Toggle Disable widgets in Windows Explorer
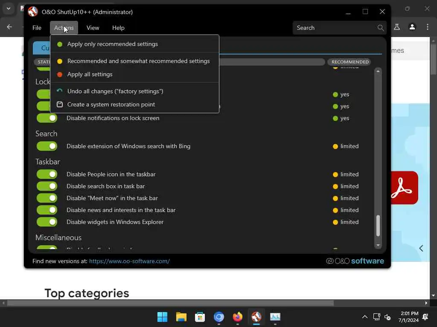437x327 pixels. tap(47, 222)
